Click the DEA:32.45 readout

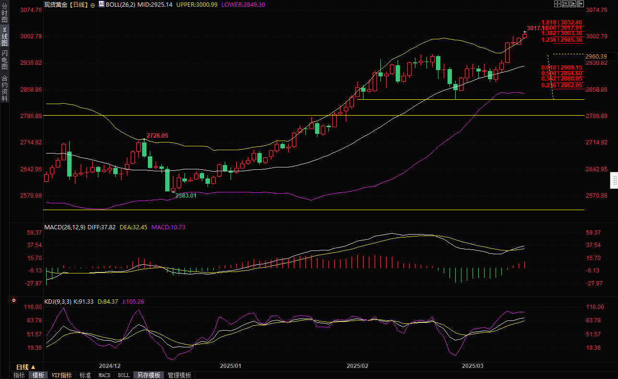click(x=133, y=227)
